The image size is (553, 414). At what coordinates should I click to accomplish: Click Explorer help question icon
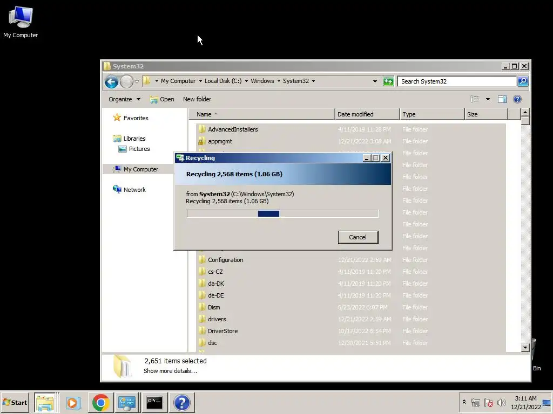click(x=517, y=99)
